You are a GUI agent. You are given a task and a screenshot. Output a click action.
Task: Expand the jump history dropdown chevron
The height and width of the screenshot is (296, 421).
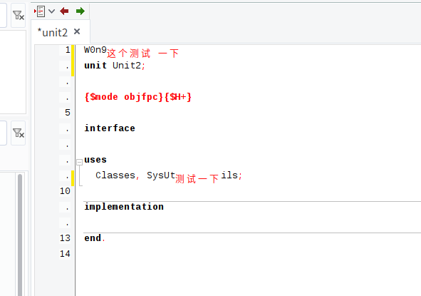point(51,11)
